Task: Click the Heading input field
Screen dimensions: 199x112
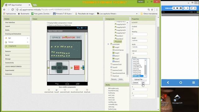Action: pyautogui.click(x=140, y=34)
